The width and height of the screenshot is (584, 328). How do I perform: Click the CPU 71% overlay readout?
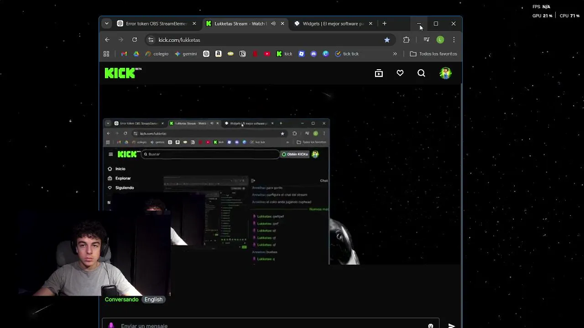click(x=569, y=16)
